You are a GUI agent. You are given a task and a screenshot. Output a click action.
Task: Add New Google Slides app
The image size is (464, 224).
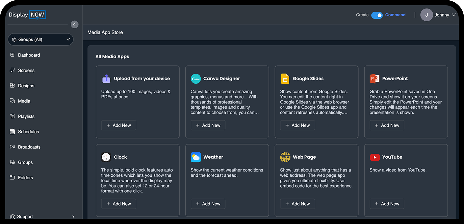[297, 125]
